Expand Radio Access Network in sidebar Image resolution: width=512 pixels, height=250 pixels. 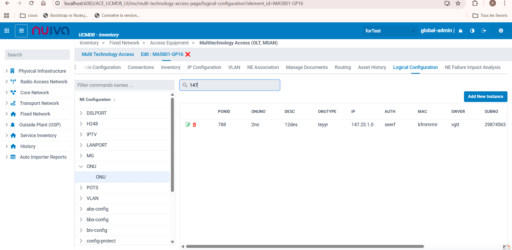coord(7,82)
